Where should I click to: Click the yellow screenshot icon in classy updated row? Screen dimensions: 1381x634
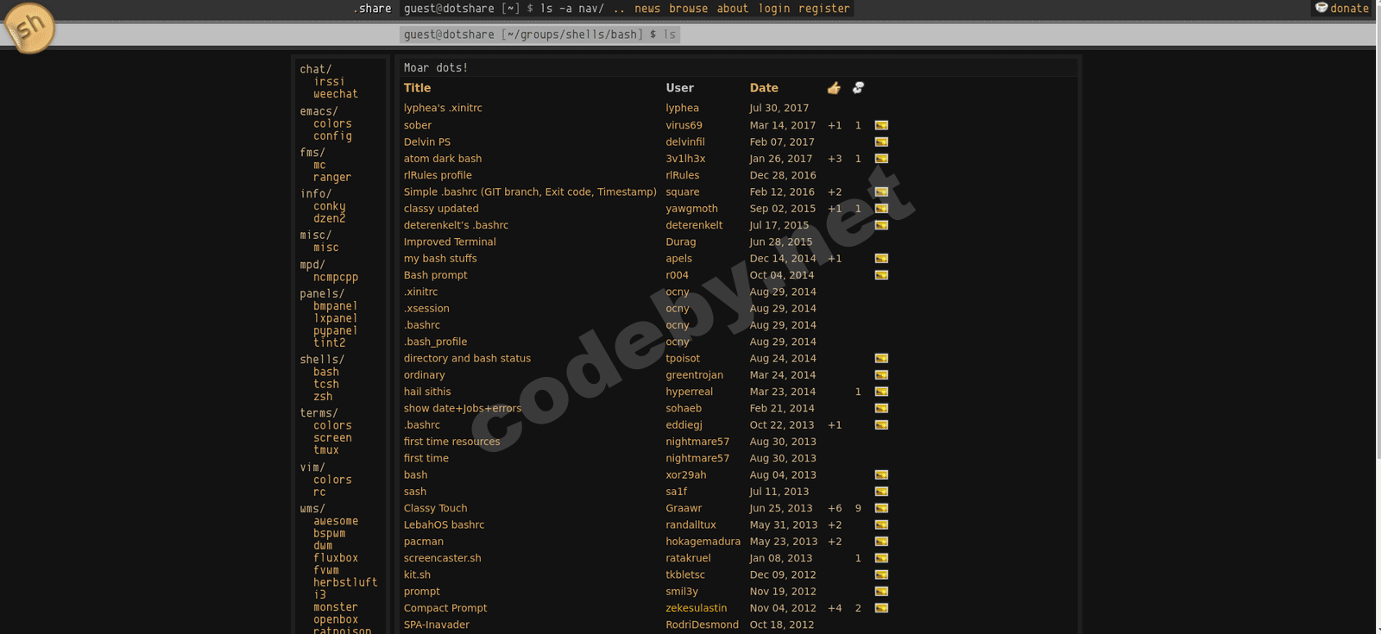point(881,209)
